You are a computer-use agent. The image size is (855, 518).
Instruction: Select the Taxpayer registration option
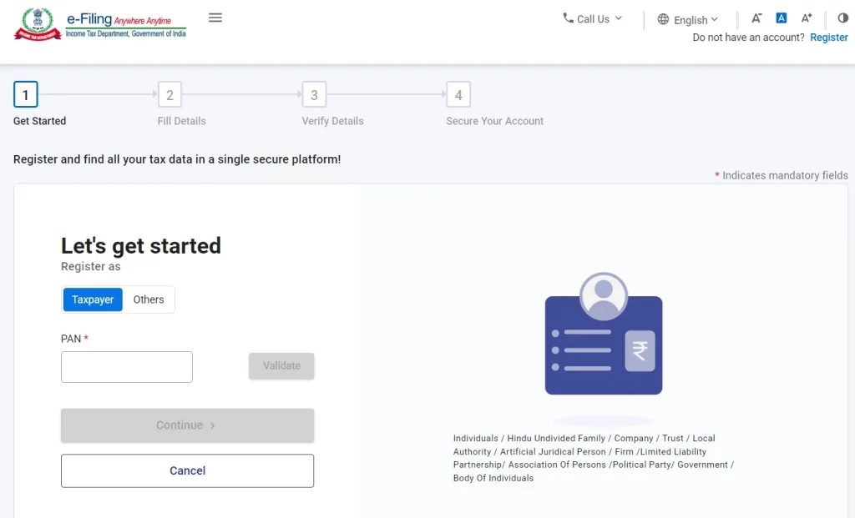[92, 299]
